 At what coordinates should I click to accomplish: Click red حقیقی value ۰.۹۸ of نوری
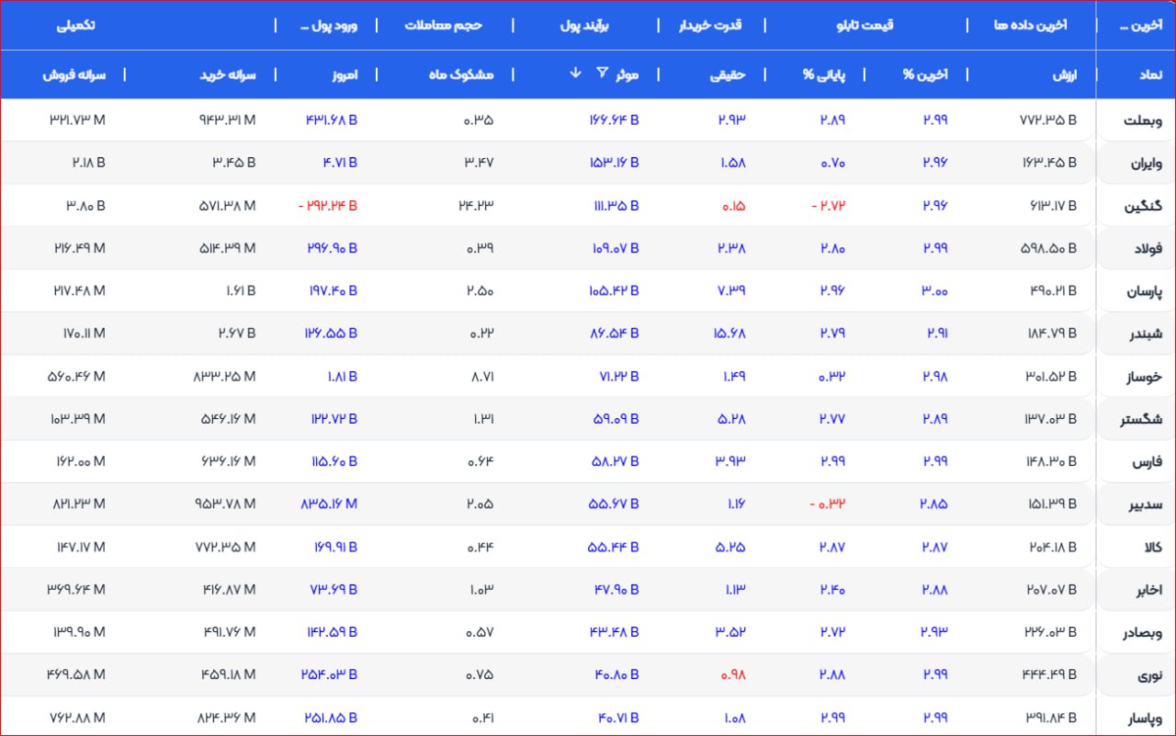pos(731,675)
